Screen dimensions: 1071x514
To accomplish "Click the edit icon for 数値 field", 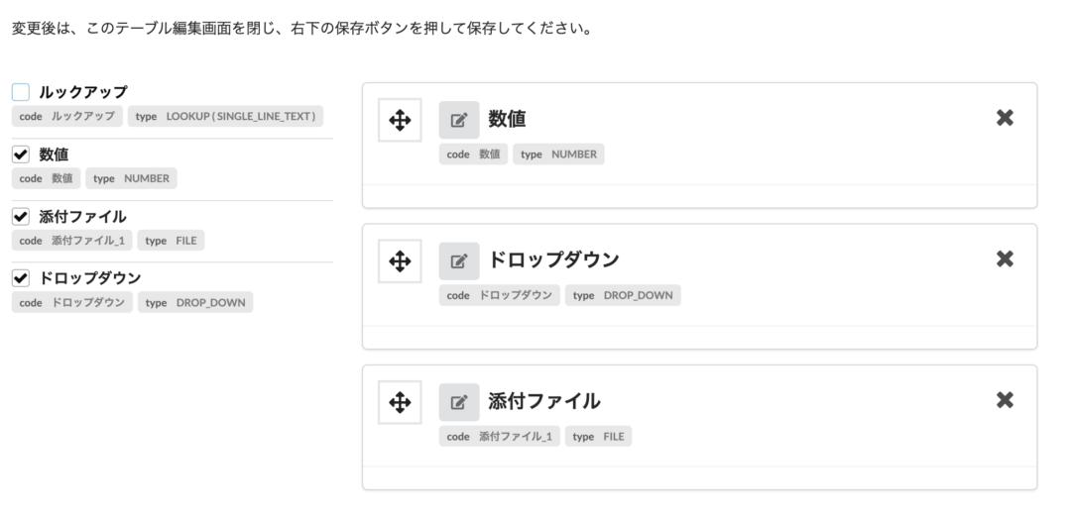I will (x=459, y=121).
